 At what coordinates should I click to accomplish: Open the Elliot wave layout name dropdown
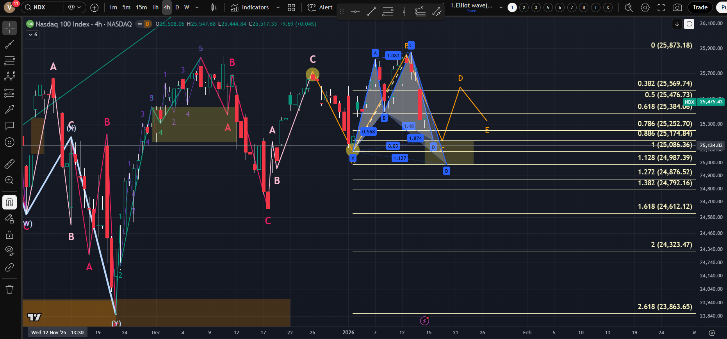tap(501, 7)
